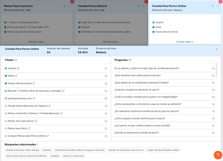This screenshot has width=223, height=161.
Task: Open Comprar Pienso para Perros Online title
Action: coord(26,136)
